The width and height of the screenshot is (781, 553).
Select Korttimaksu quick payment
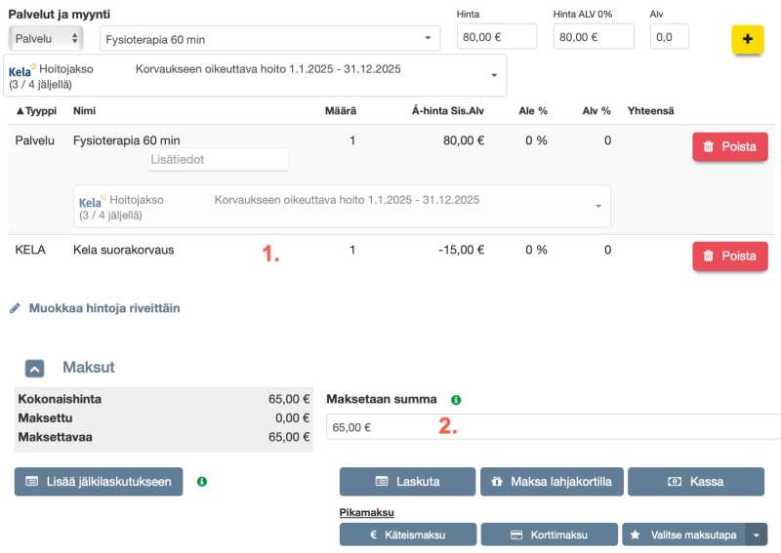pyautogui.click(x=551, y=534)
